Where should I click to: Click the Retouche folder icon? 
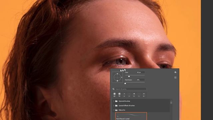(x=116, y=110)
